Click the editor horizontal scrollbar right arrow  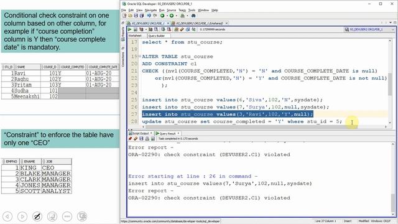[x=386, y=126]
